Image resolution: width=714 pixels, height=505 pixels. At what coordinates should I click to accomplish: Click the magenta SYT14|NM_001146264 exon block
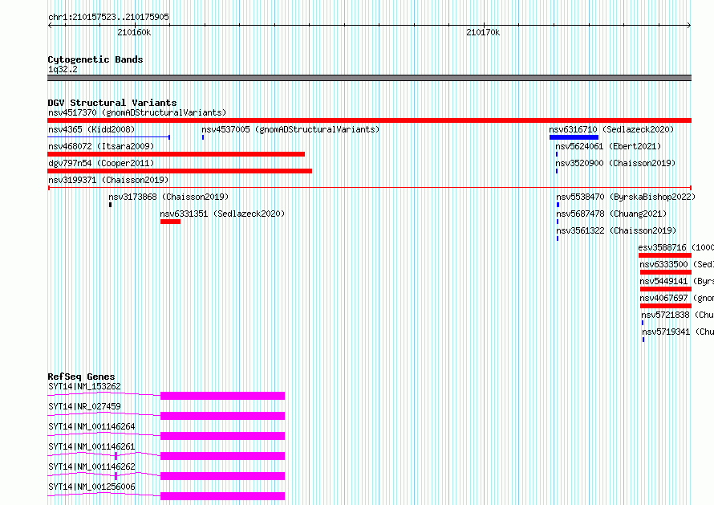point(223,436)
